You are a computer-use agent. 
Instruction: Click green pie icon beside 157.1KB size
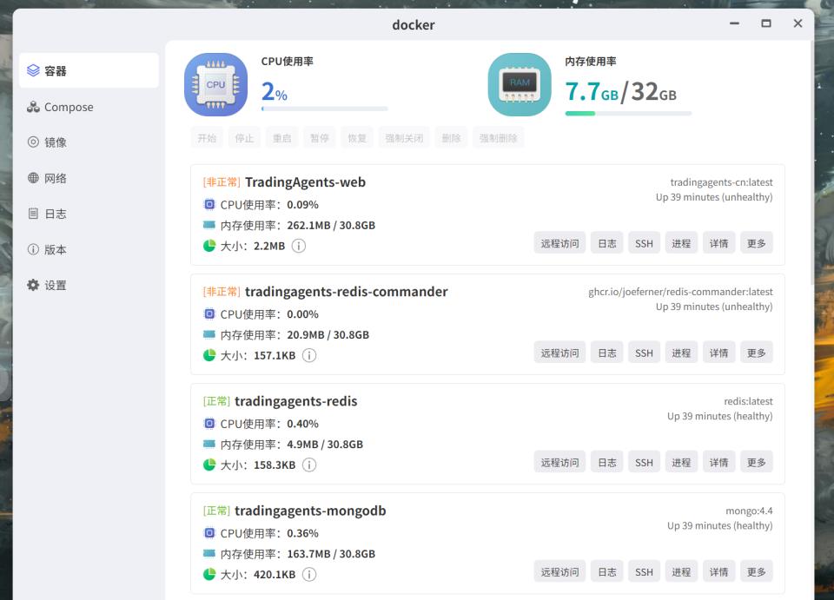coord(209,355)
